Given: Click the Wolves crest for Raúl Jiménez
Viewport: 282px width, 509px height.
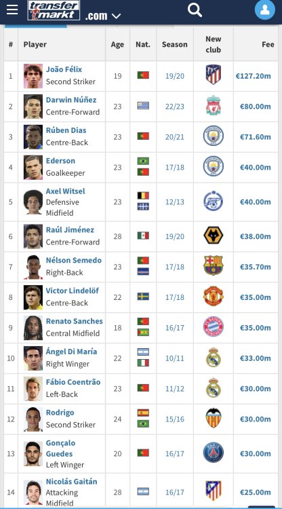Looking at the screenshot, I should [214, 235].
